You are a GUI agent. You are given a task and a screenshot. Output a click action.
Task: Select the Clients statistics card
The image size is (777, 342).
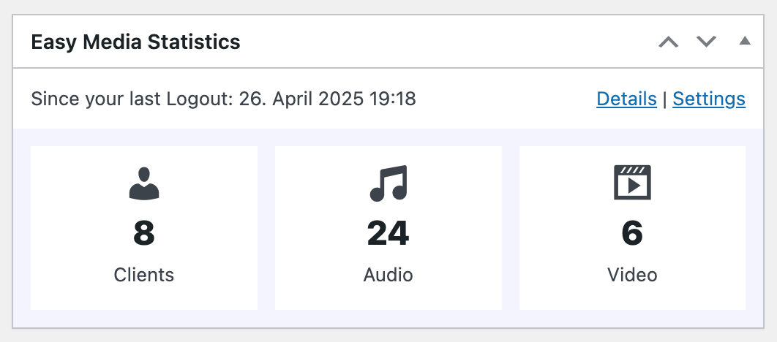[143, 228]
